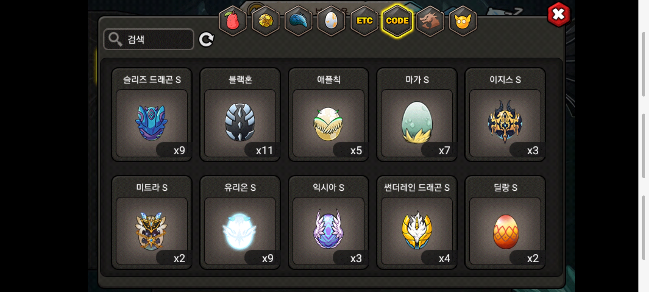
Task: Open the white egg category tab
Action: pyautogui.click(x=331, y=21)
